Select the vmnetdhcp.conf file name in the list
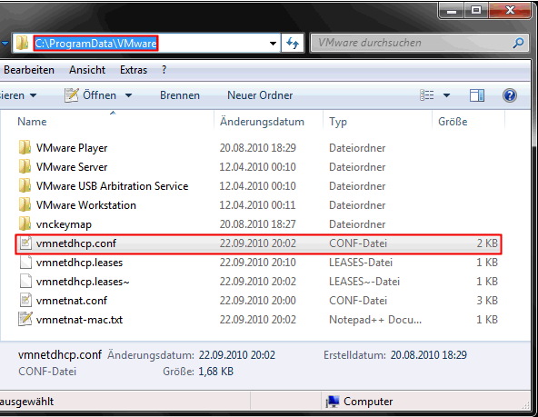This screenshot has height=417, width=538. 76,243
